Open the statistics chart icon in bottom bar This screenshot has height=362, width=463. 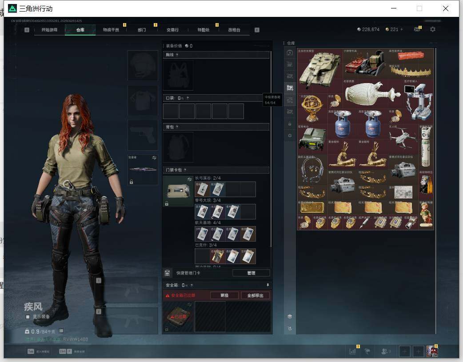coord(352,351)
